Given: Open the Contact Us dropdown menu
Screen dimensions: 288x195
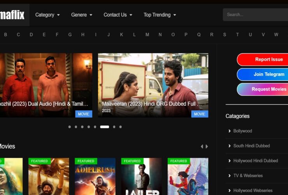Looking at the screenshot, I should click(118, 15).
